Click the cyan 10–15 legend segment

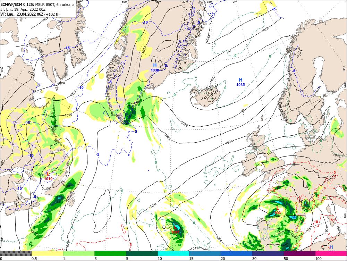click(173, 253)
